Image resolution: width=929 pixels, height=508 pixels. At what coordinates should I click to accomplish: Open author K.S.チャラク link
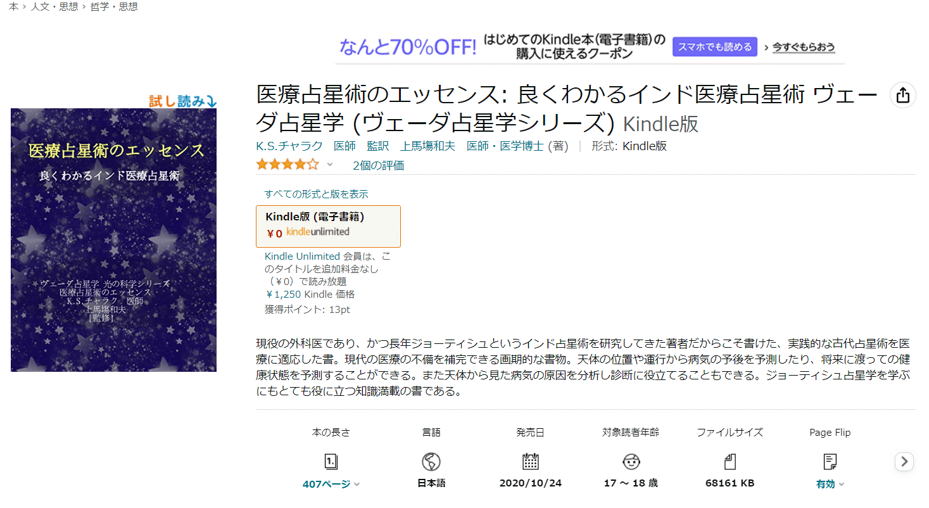coord(289,146)
